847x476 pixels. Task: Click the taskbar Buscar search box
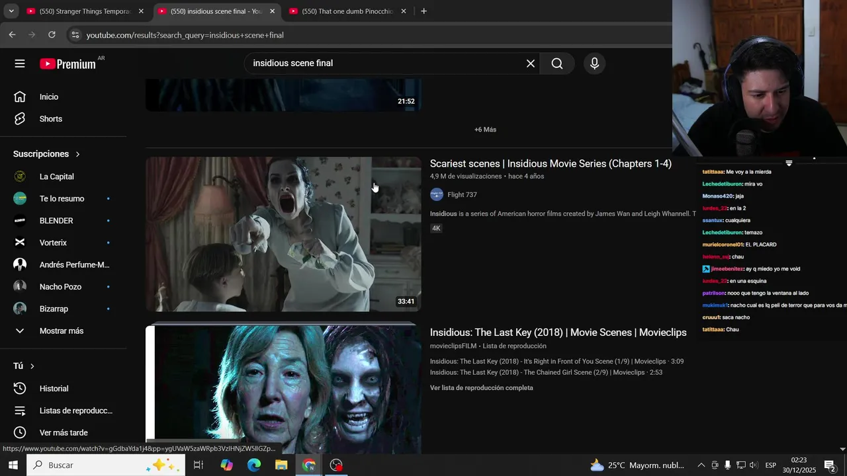(106, 465)
